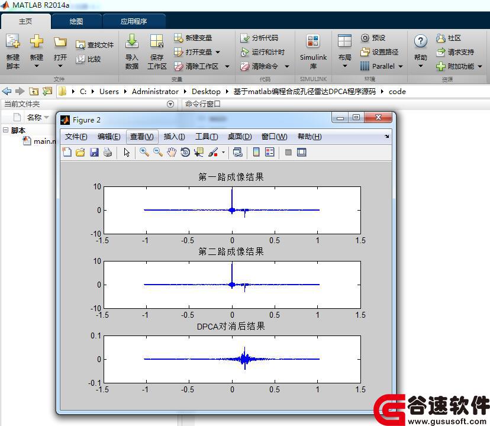Go forward using the path bar arrow

(20, 91)
